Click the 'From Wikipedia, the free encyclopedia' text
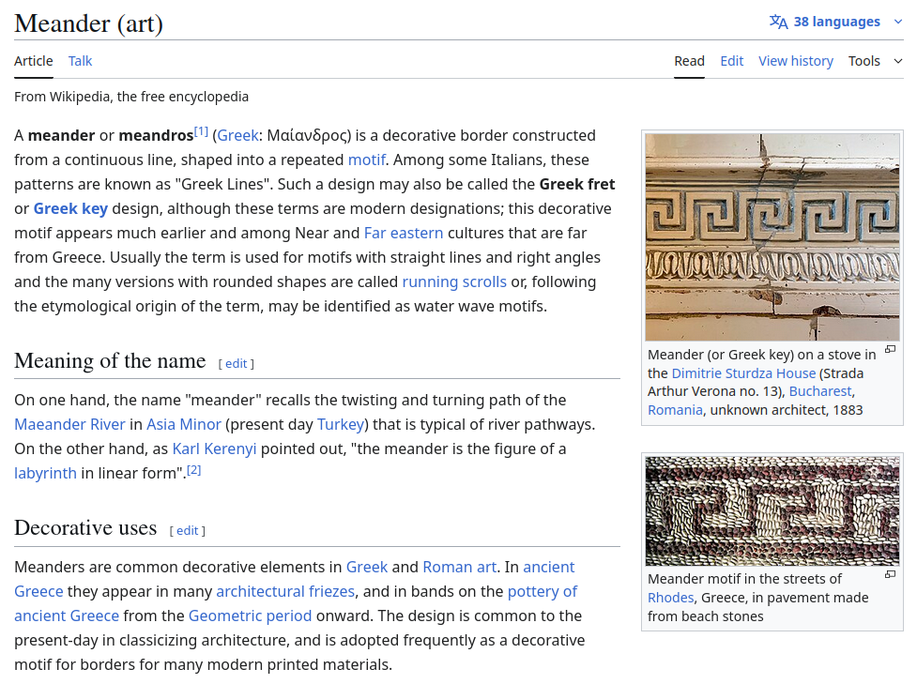 click(x=131, y=97)
